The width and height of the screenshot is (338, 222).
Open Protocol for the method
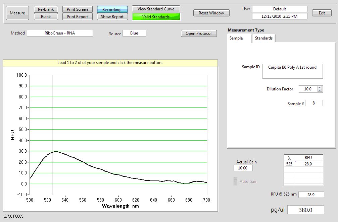click(198, 33)
